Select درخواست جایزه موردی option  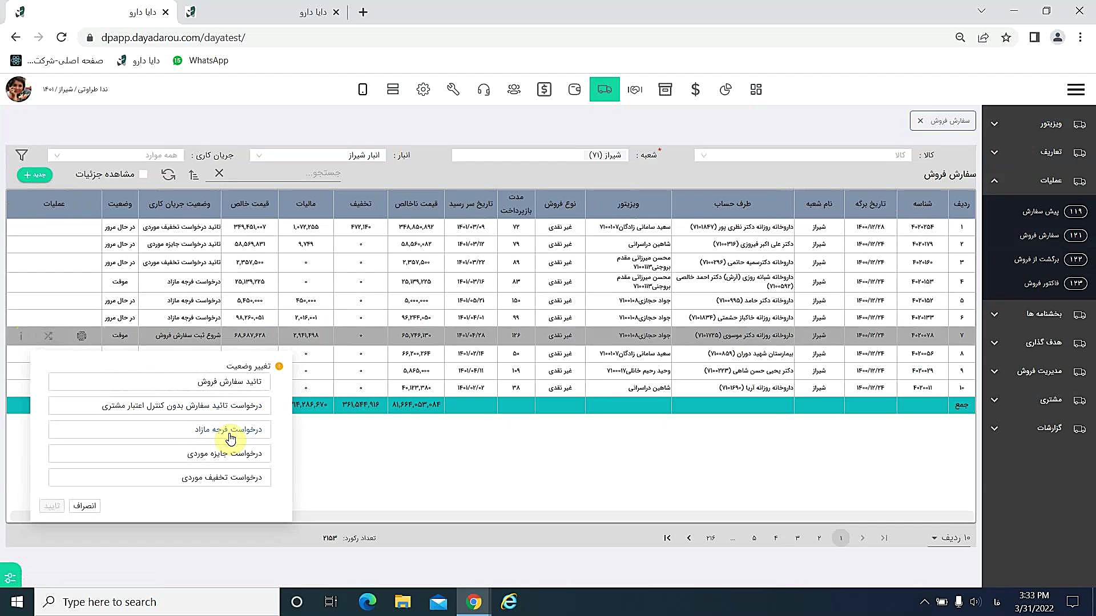pos(160,453)
